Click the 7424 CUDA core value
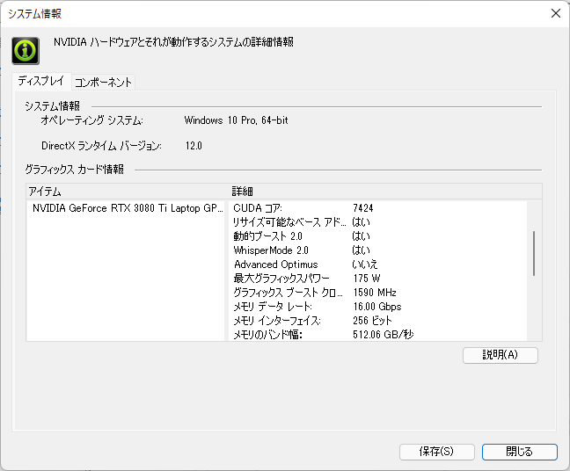The height and width of the screenshot is (471, 570). pos(362,208)
